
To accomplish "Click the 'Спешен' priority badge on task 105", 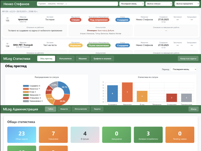I will pos(75,20).
